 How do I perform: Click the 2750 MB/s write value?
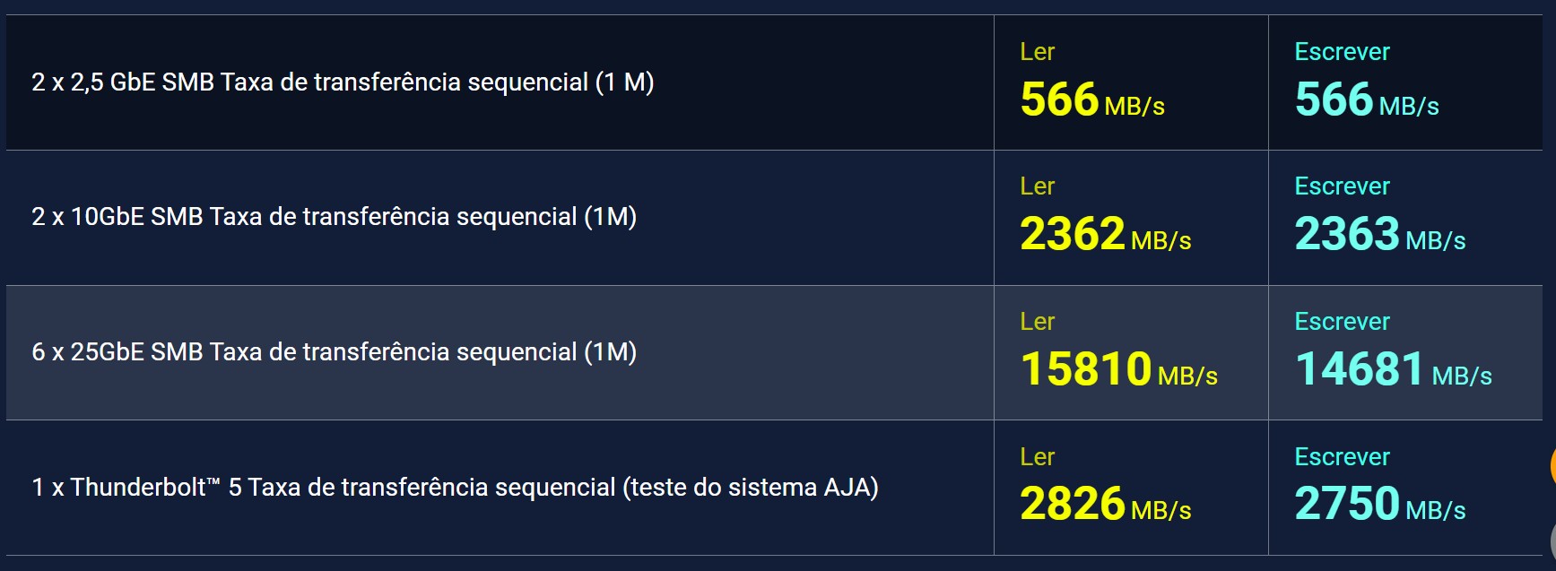point(1379,505)
